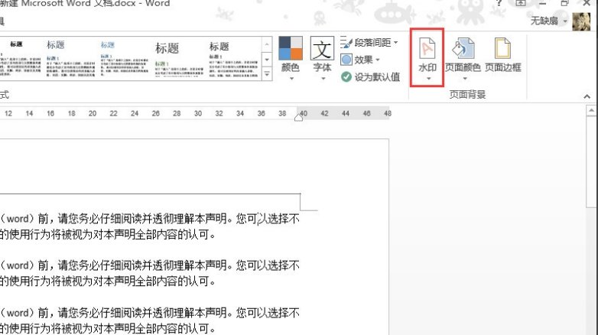The width and height of the screenshot is (598, 335).
Task: Open the Watermark (水印) menu
Action: (427, 58)
